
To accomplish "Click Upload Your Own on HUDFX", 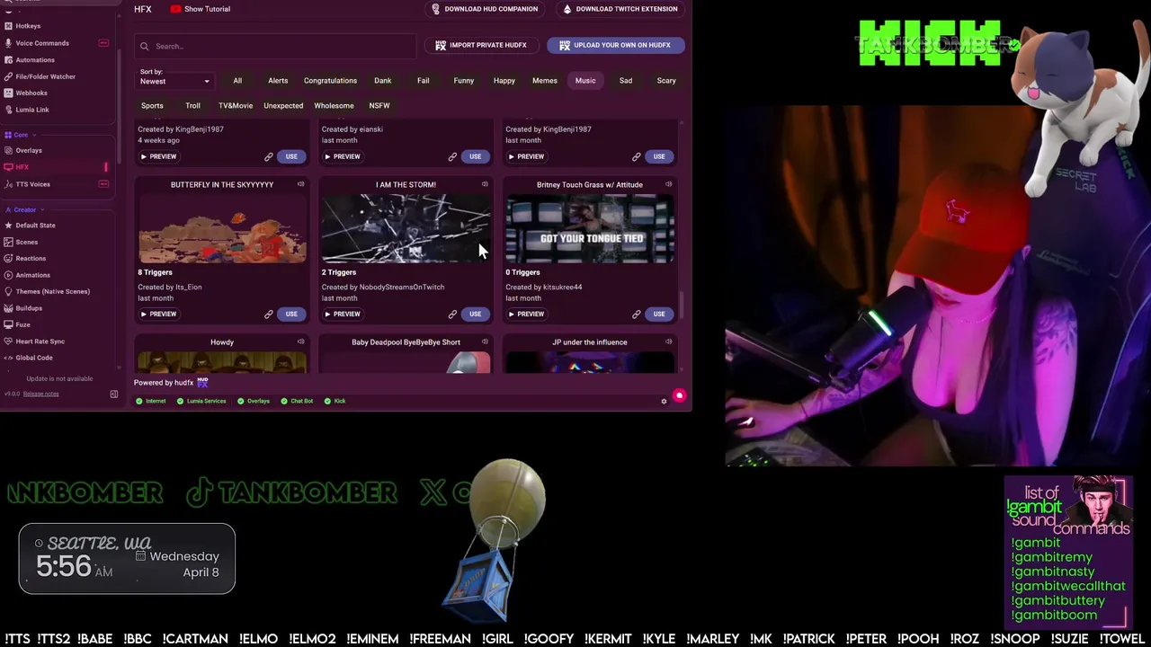I will (x=615, y=45).
